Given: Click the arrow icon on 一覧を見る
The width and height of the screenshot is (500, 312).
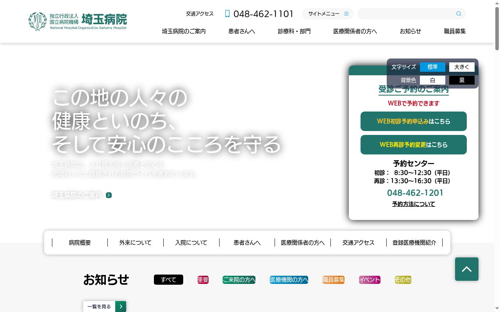Looking at the screenshot, I should click(x=121, y=307).
